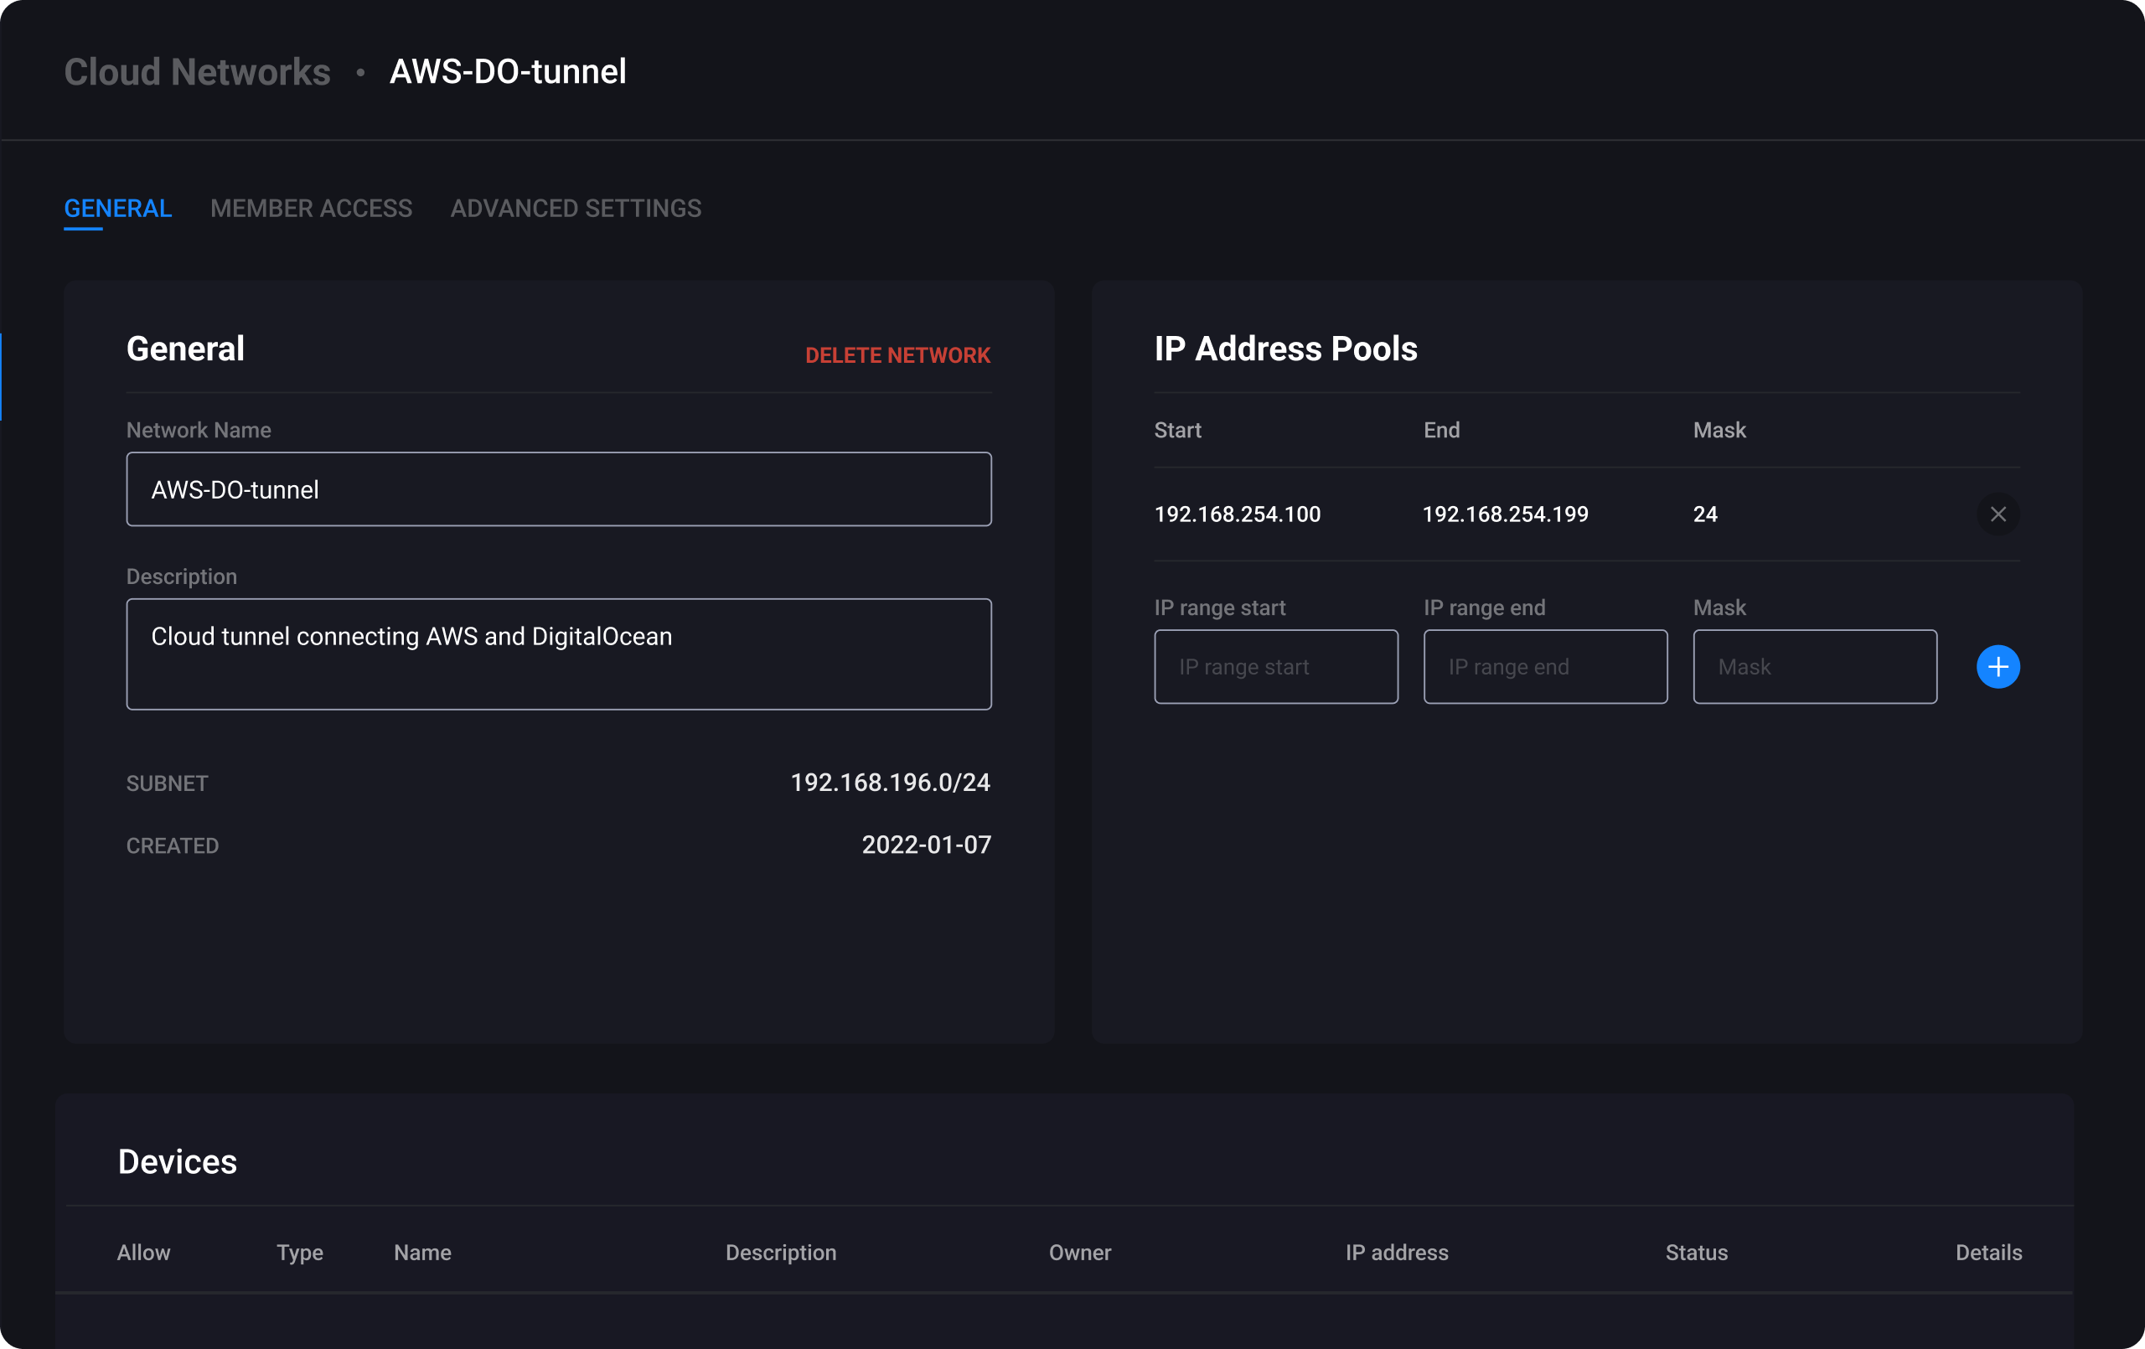Select pool mask value 24

(1705, 514)
